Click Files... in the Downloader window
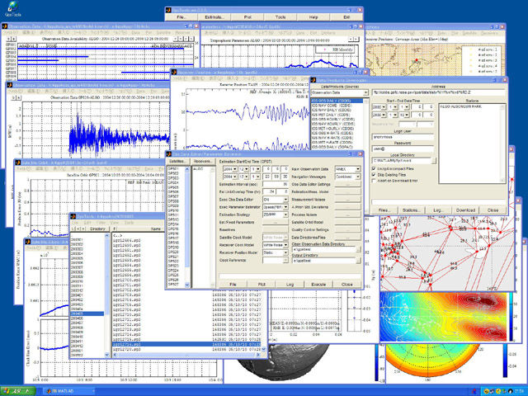Screen dimensions: 528x396 pos(384,210)
